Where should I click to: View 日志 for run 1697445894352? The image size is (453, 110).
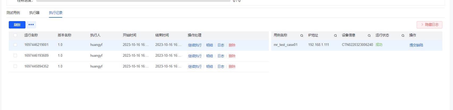[x=221, y=66]
